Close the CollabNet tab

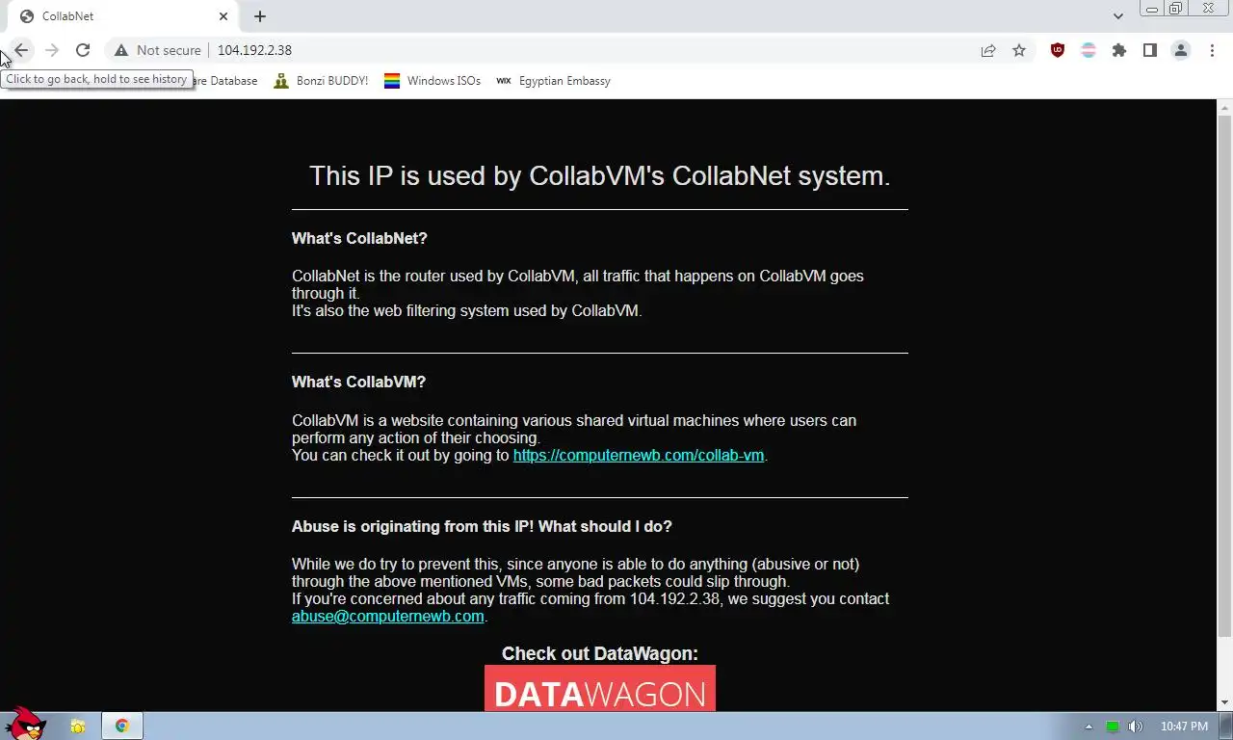coord(223,16)
